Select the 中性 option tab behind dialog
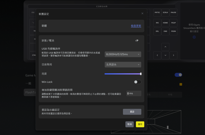Screen dimensions: 205x135 170,95
